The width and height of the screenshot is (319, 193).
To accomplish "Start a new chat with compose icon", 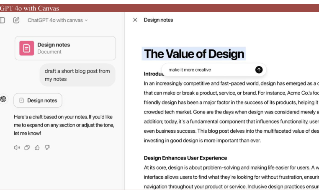I will (16, 20).
